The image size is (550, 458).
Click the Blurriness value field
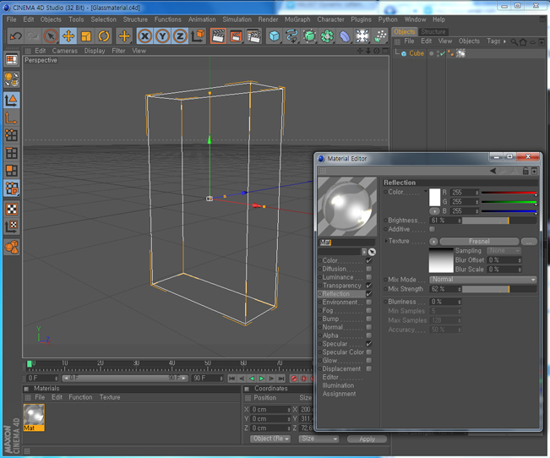point(445,302)
